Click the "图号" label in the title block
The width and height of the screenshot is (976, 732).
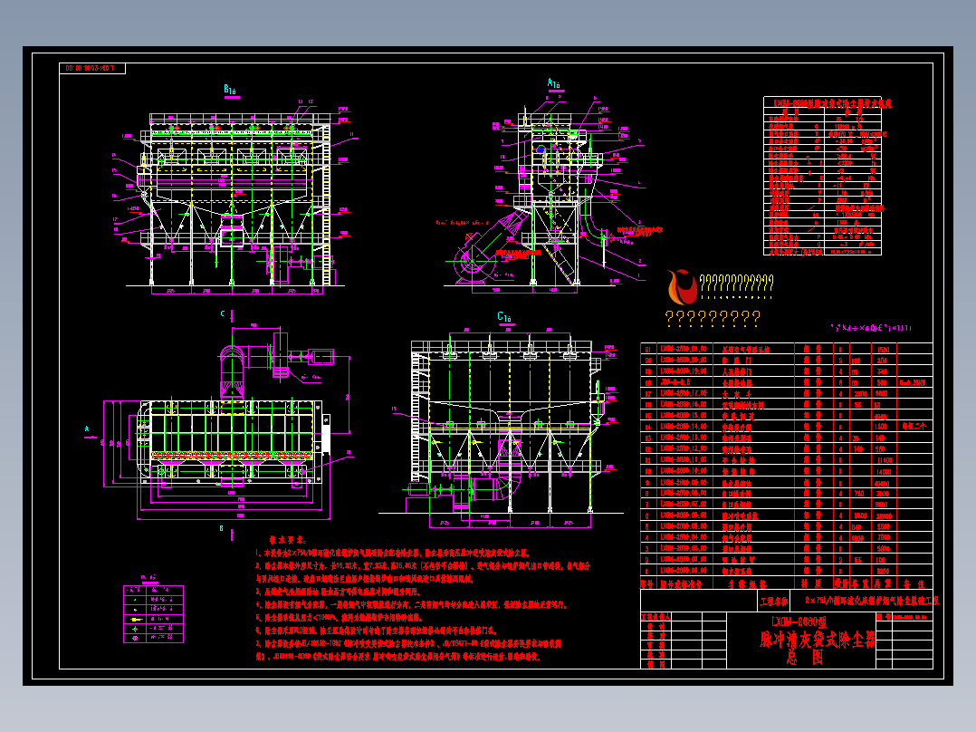(x=884, y=617)
